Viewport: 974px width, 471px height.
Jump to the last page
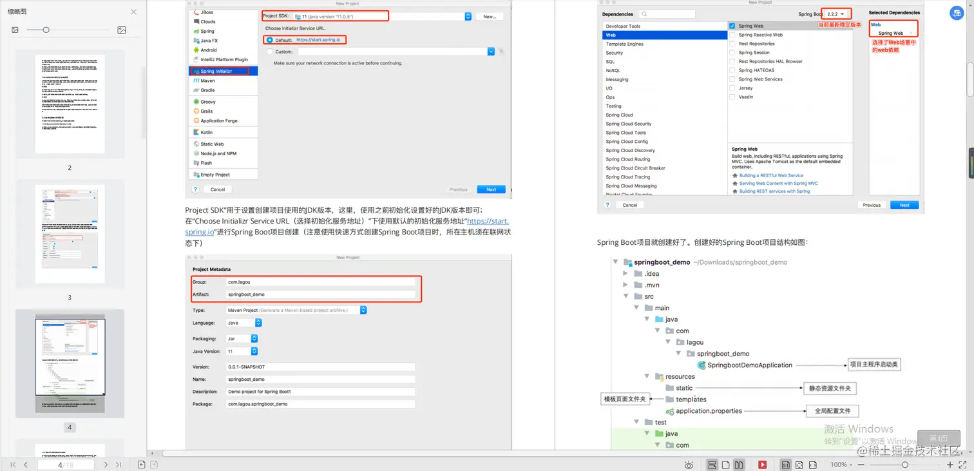tap(119, 465)
